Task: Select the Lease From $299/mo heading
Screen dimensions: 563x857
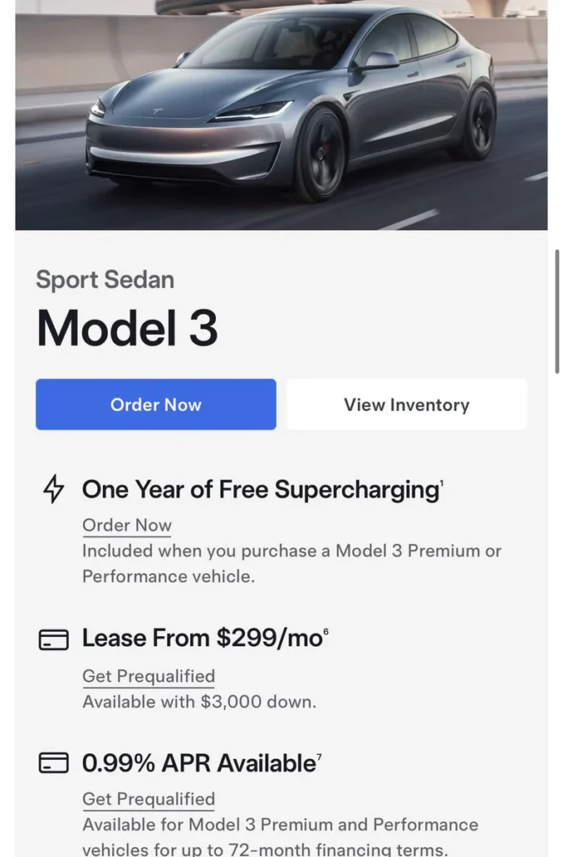Action: pyautogui.click(x=202, y=639)
